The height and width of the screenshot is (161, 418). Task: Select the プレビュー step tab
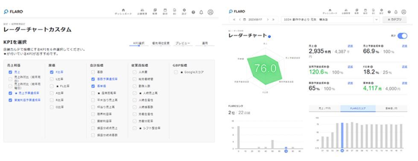183,43
